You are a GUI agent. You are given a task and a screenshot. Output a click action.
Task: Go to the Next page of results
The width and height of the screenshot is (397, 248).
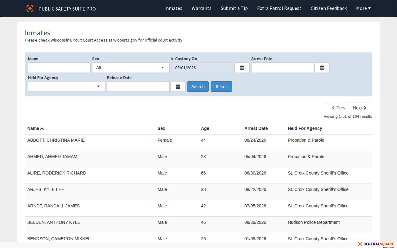tap(360, 108)
